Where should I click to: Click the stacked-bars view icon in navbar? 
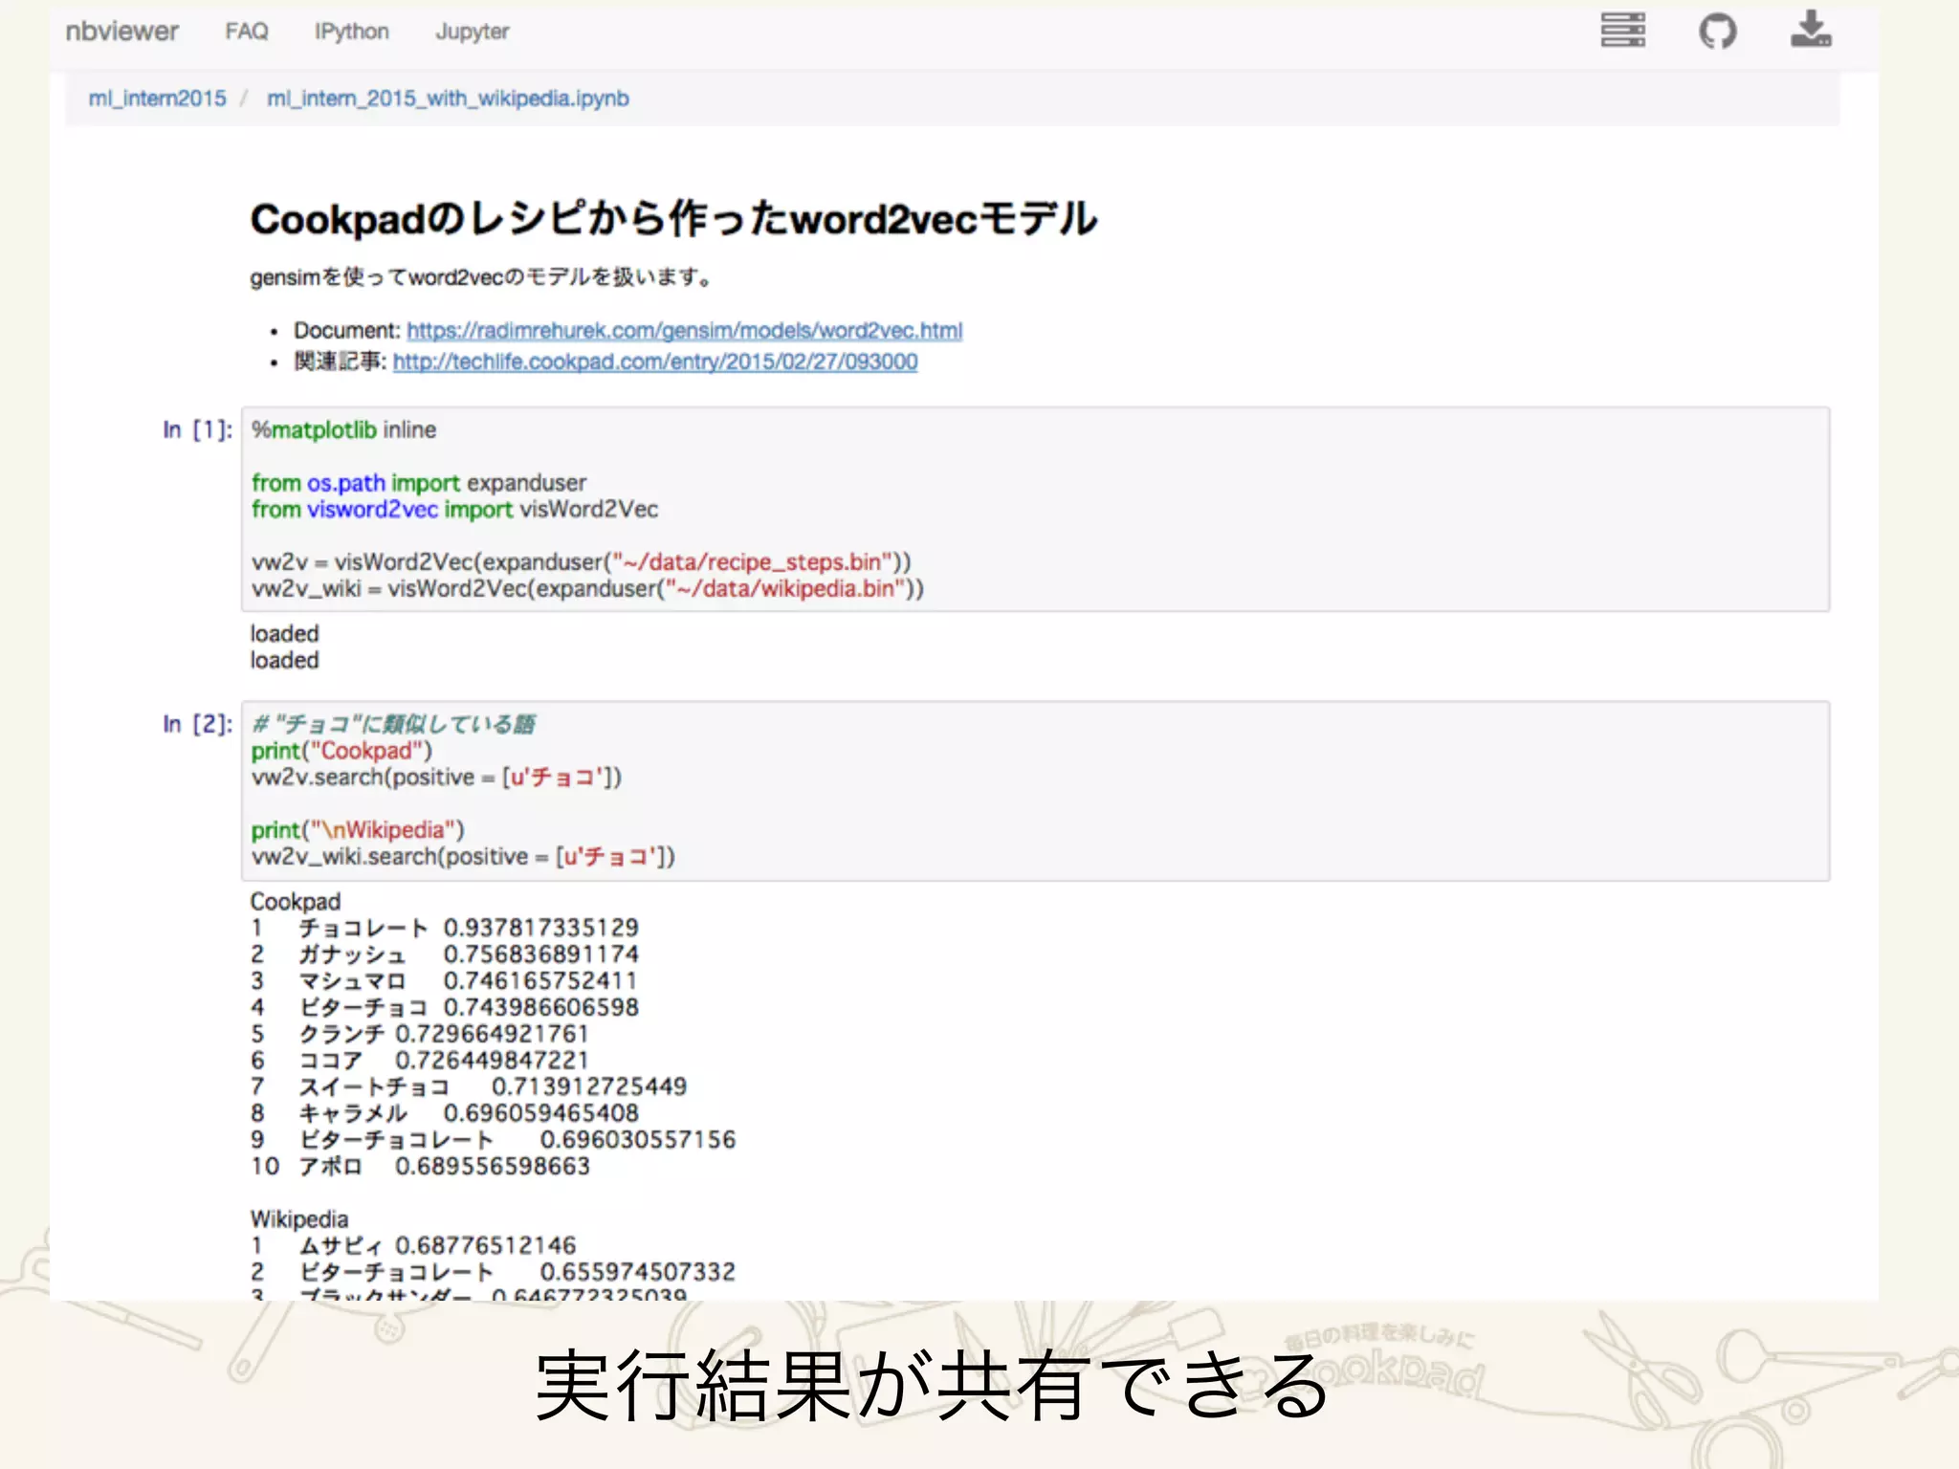click(1622, 31)
